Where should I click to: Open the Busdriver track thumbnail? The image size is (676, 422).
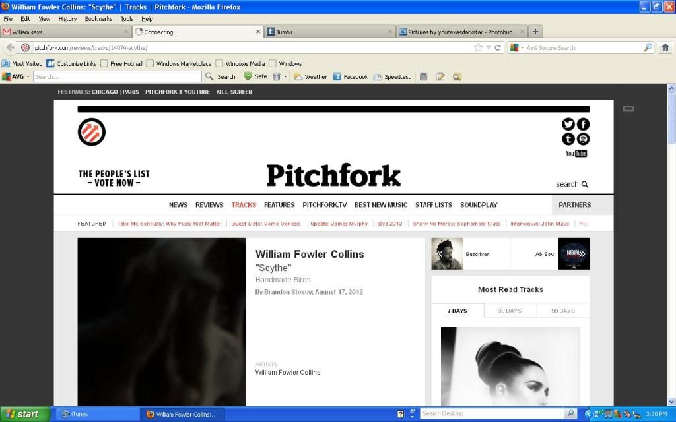tap(448, 254)
